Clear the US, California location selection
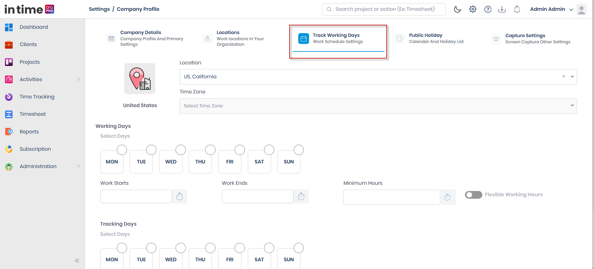This screenshot has height=269, width=594. (564, 76)
